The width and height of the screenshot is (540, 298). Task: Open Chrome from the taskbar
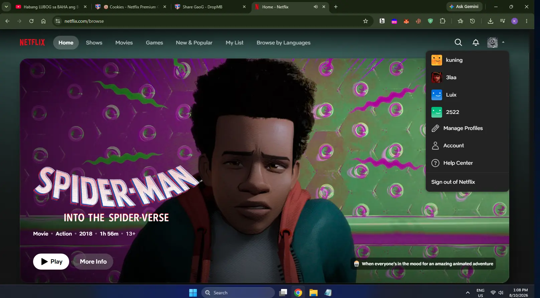click(298, 293)
